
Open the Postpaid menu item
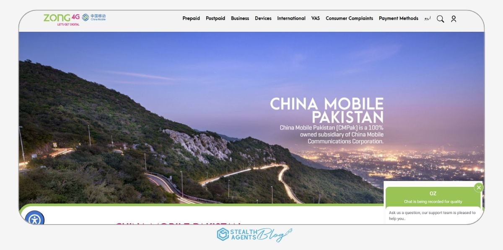(x=215, y=18)
